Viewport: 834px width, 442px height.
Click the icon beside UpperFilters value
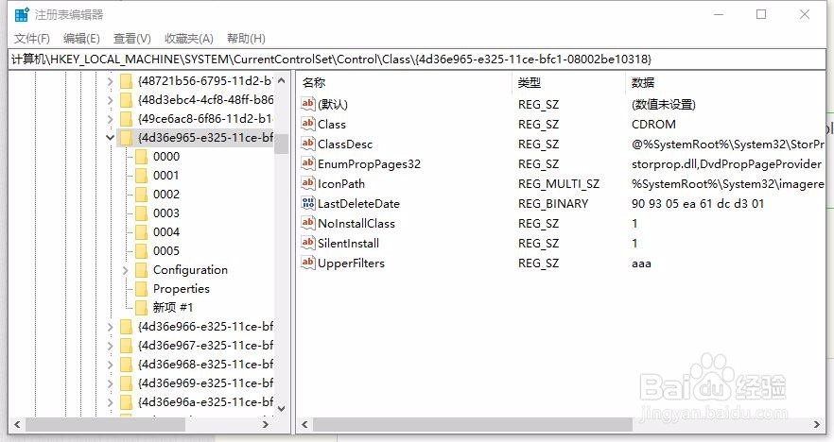coord(308,263)
